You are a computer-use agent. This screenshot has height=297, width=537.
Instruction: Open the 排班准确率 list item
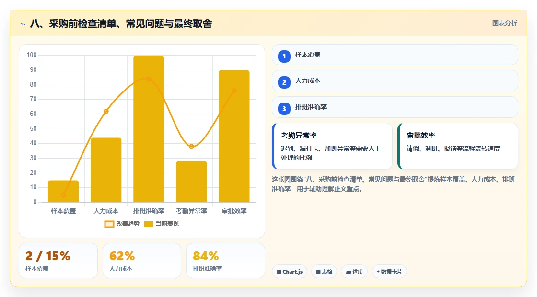click(395, 107)
